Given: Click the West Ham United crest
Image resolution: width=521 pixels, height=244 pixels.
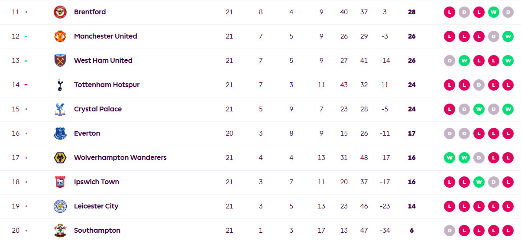Looking at the screenshot, I should 60,61.
